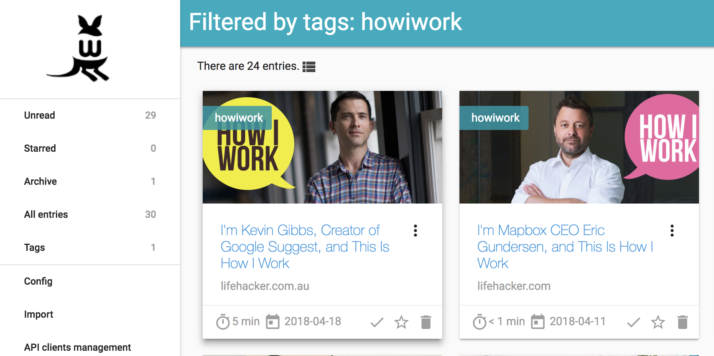Open the Tags page
The image size is (714, 356).
pos(35,247)
